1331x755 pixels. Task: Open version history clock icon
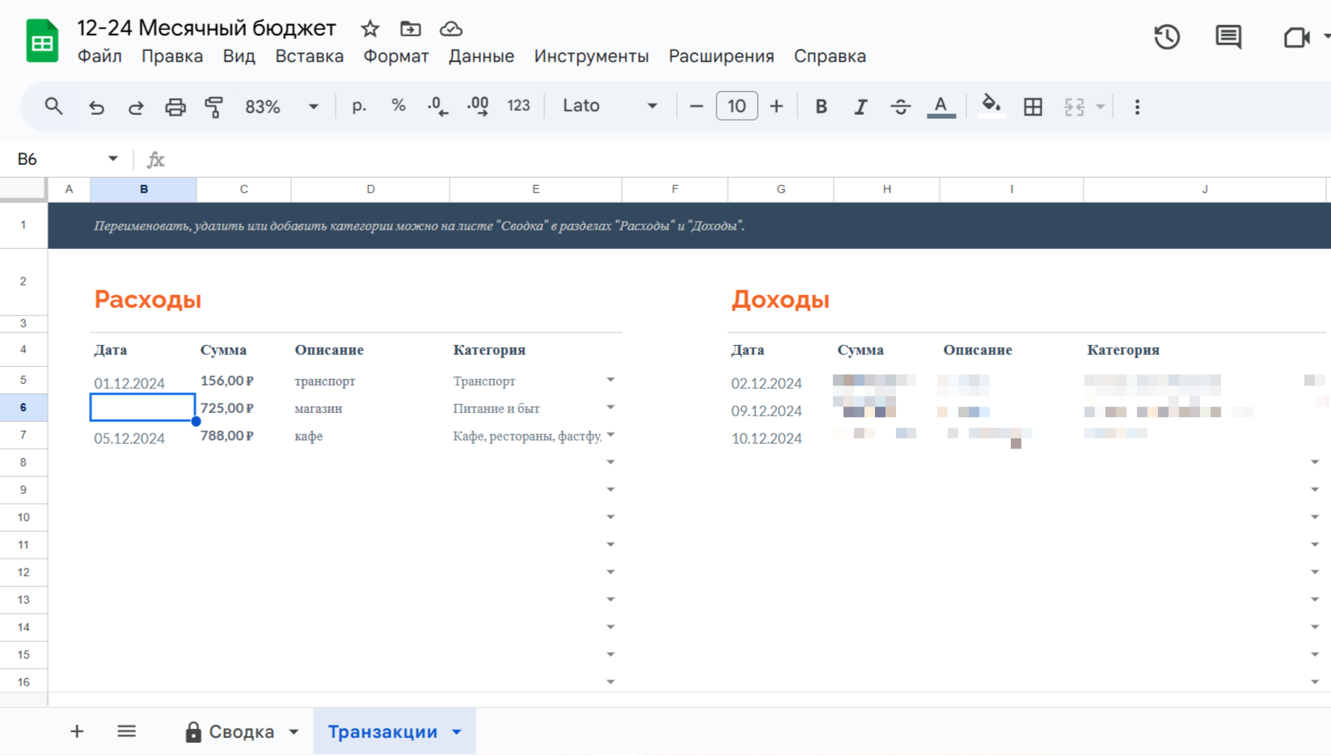pos(1167,37)
